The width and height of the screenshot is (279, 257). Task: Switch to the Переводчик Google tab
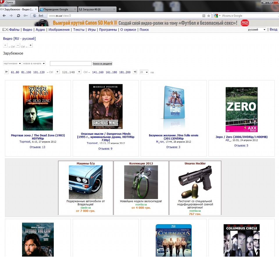pyautogui.click(x=56, y=9)
